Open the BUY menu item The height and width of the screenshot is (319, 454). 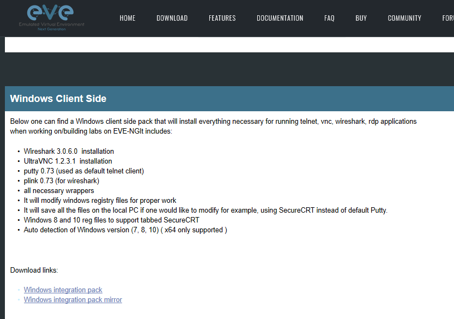pyautogui.click(x=361, y=18)
